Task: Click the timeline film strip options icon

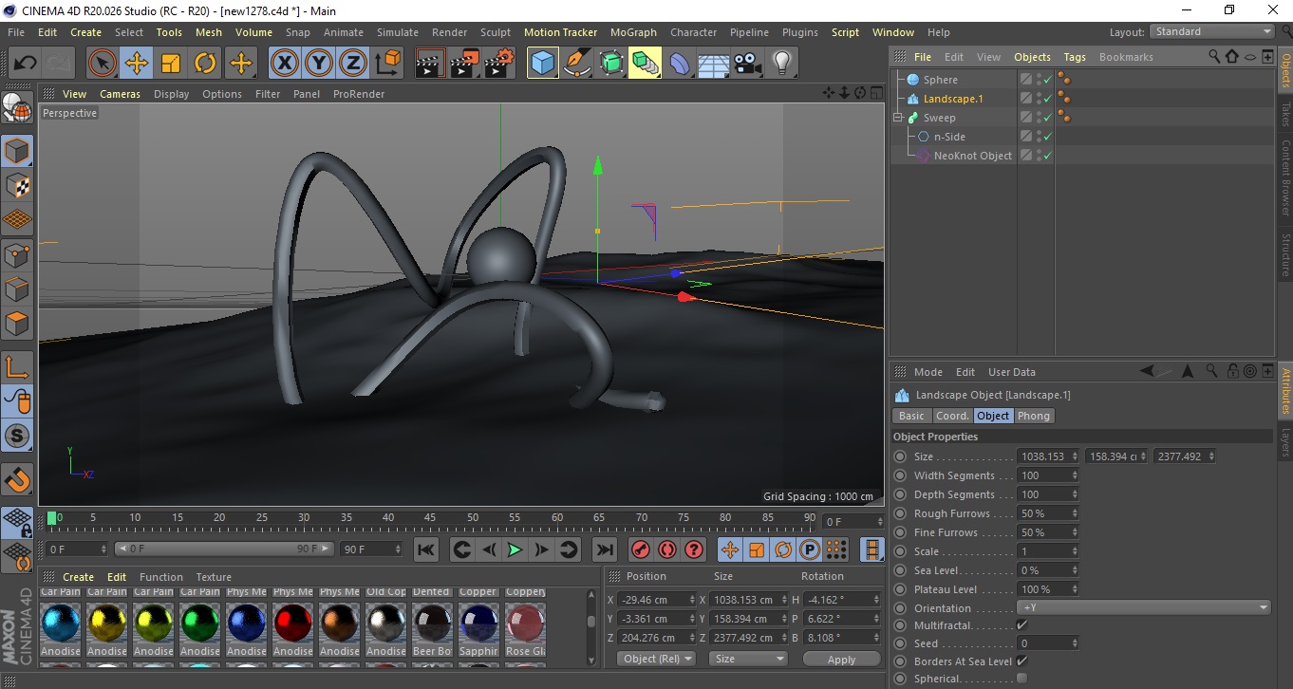Action: click(872, 549)
